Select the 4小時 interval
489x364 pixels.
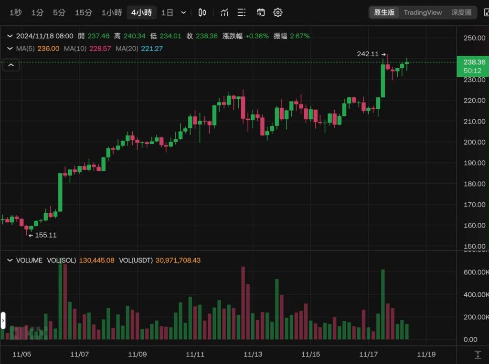pyautogui.click(x=141, y=12)
